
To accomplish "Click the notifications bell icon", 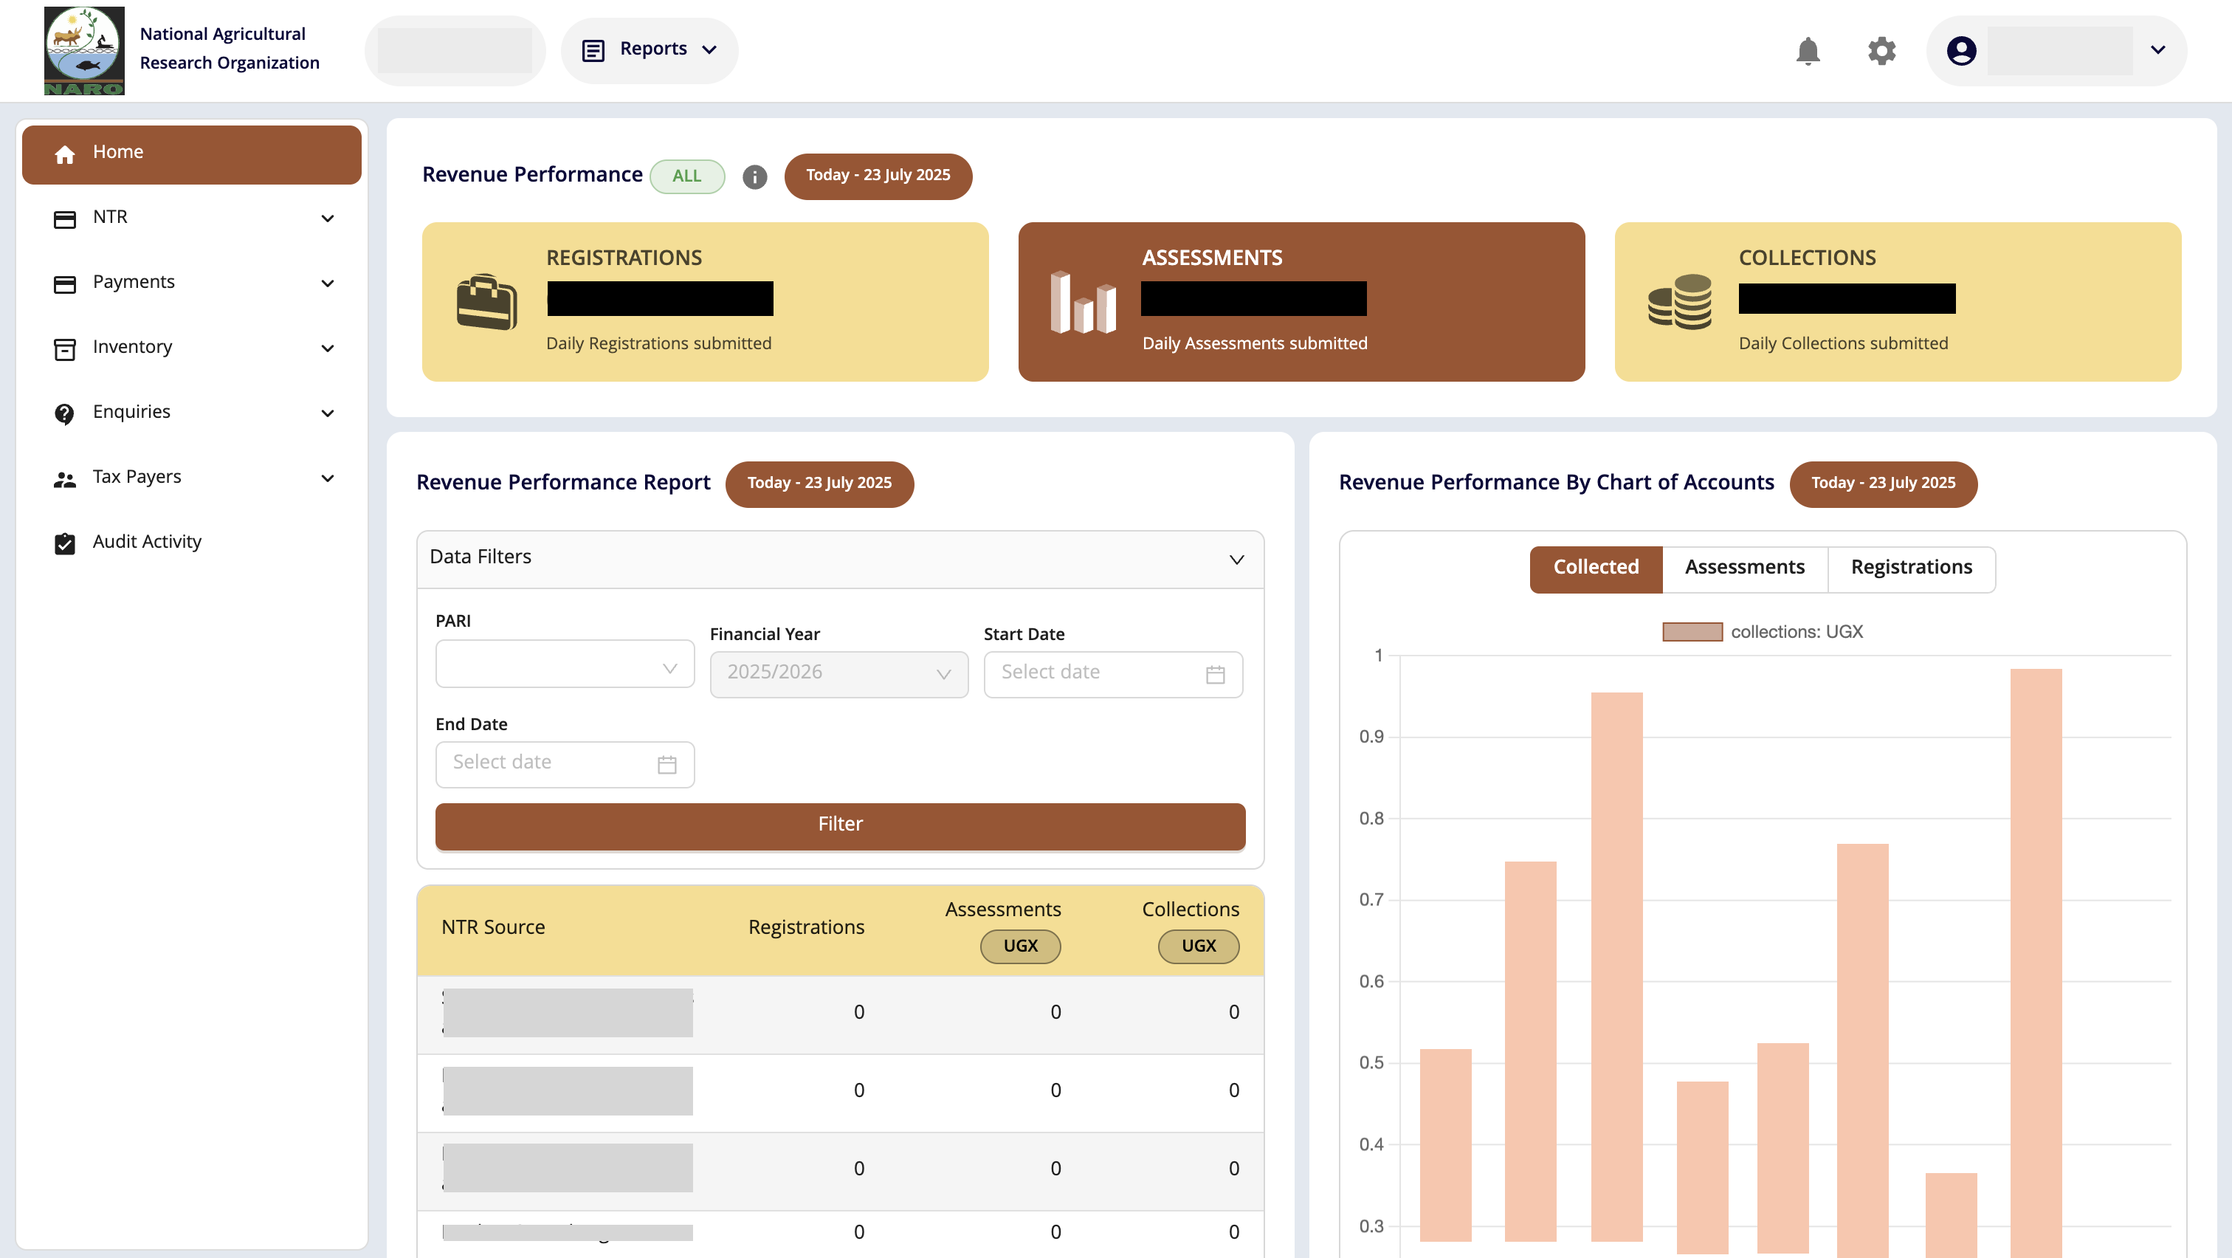I will [x=1808, y=51].
